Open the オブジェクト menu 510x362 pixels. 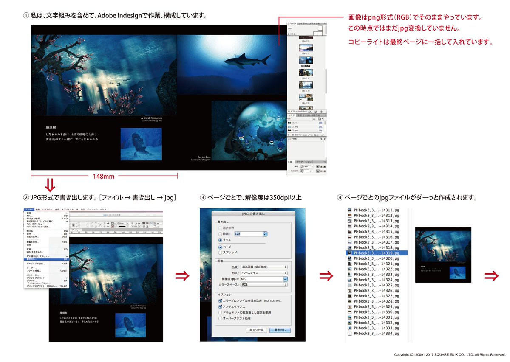pyautogui.click(x=68, y=210)
